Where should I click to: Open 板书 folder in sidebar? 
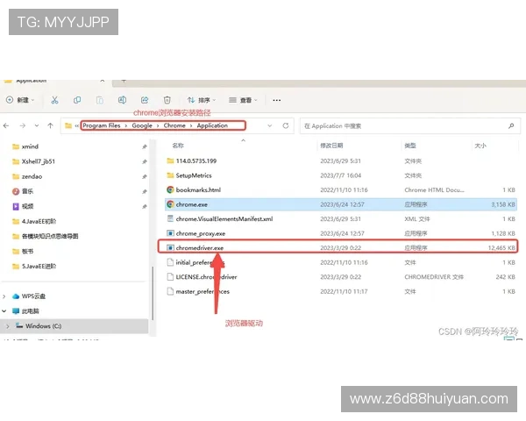[27, 251]
